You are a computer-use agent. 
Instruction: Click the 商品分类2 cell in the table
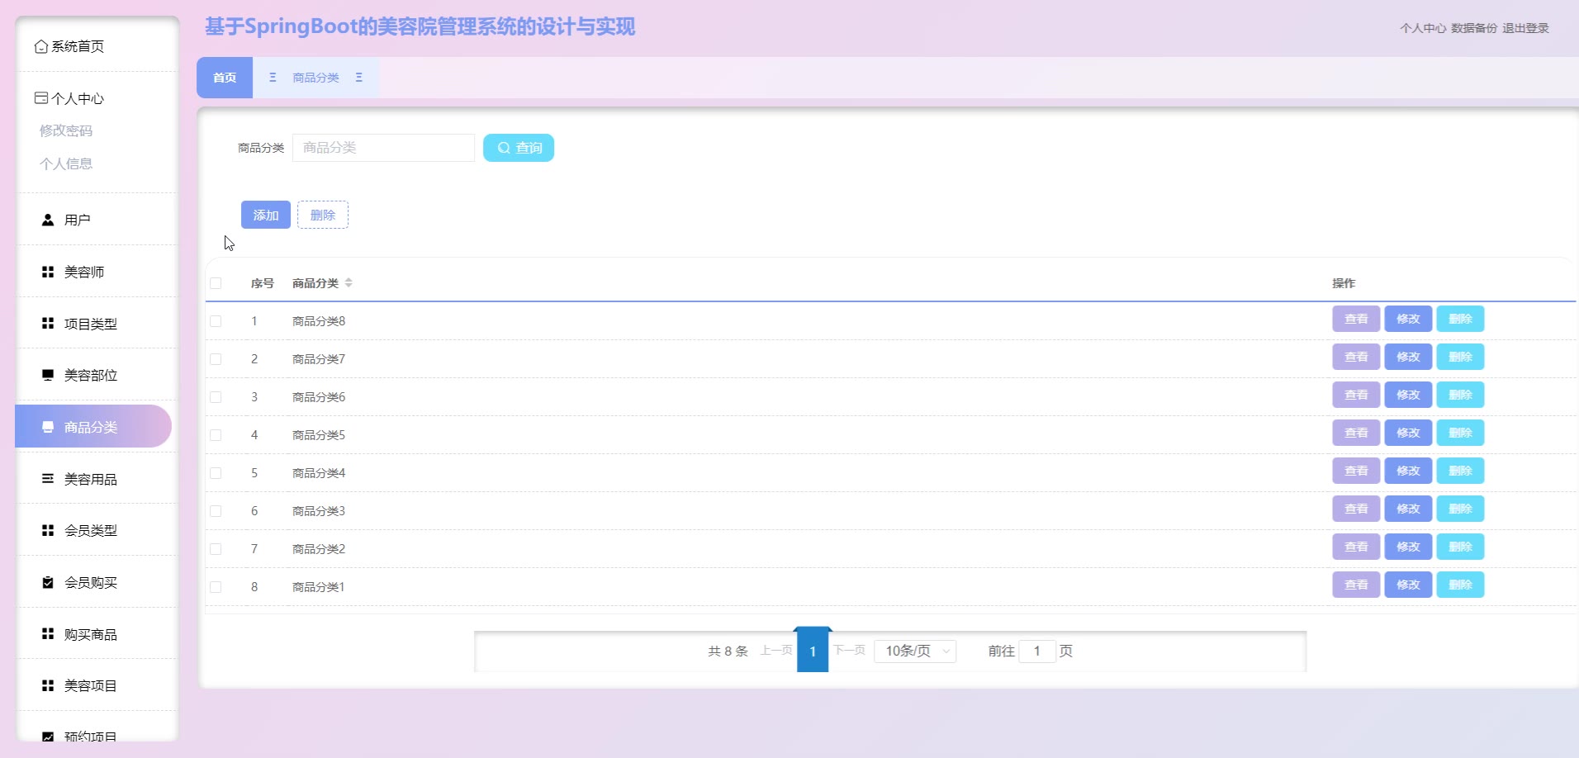(319, 549)
